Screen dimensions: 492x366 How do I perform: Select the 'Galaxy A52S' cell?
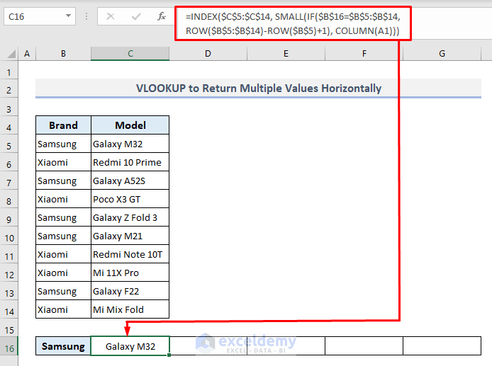[x=130, y=181]
